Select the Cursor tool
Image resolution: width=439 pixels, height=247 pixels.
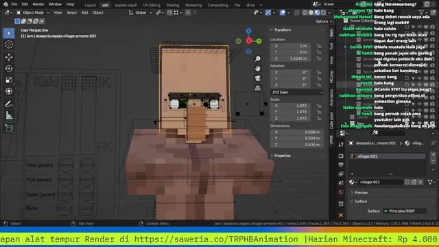click(9, 45)
